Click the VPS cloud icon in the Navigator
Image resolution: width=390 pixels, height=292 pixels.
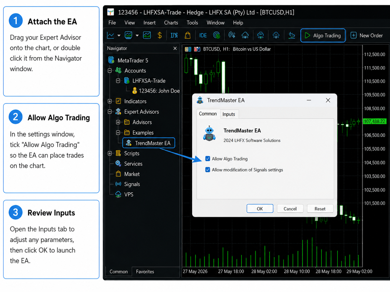(118, 194)
